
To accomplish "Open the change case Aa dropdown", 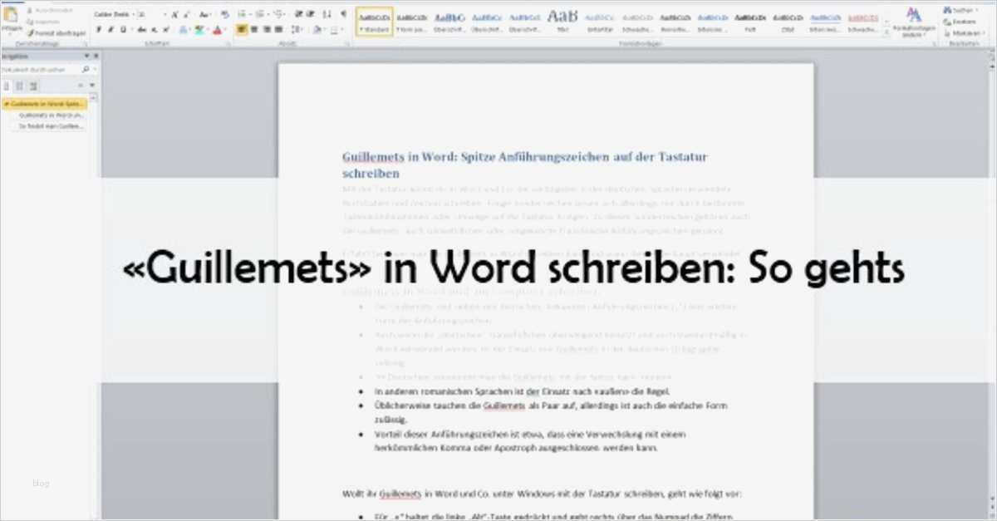I will (205, 14).
